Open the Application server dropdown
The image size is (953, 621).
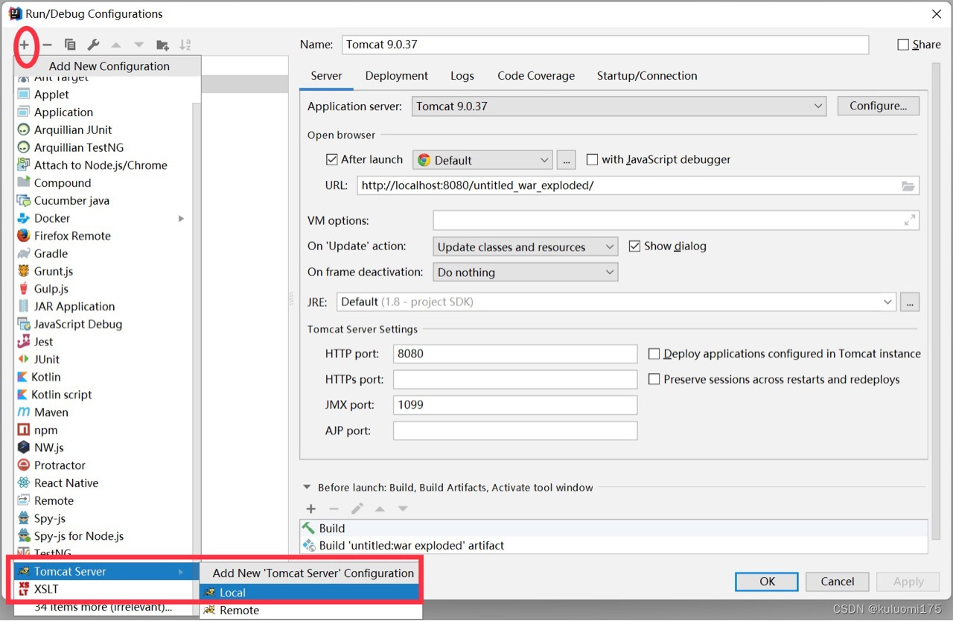(x=817, y=106)
